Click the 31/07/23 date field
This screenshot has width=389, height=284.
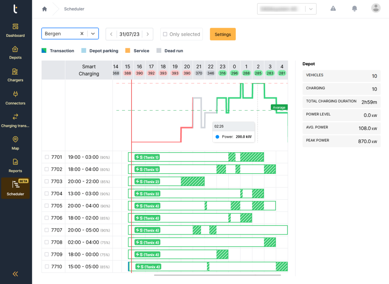pos(129,34)
